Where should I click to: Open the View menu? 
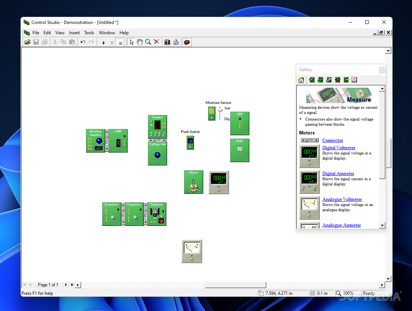60,33
